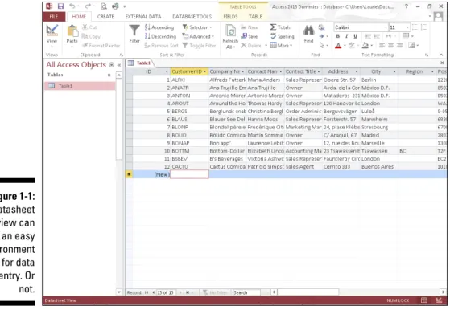
Task: Click the Replace icon in Find group
Action: (322, 27)
